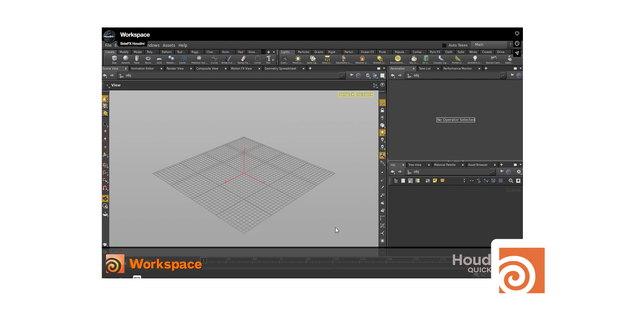Create an Area Light
The height and width of the screenshot is (312, 624).
click(327, 60)
